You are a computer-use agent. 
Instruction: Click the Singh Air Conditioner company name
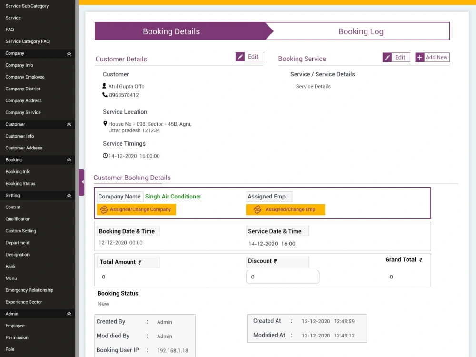click(x=173, y=197)
